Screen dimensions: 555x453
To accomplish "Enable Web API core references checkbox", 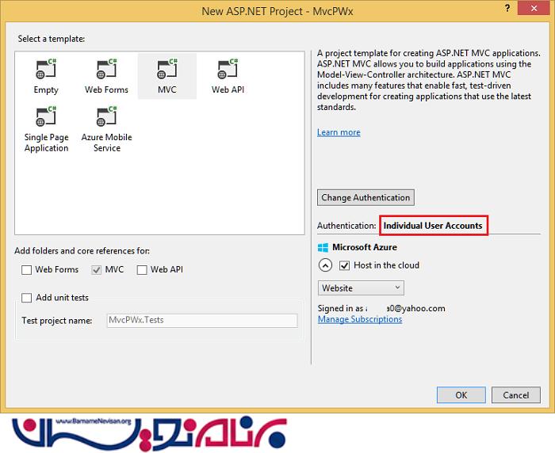I will [x=142, y=270].
